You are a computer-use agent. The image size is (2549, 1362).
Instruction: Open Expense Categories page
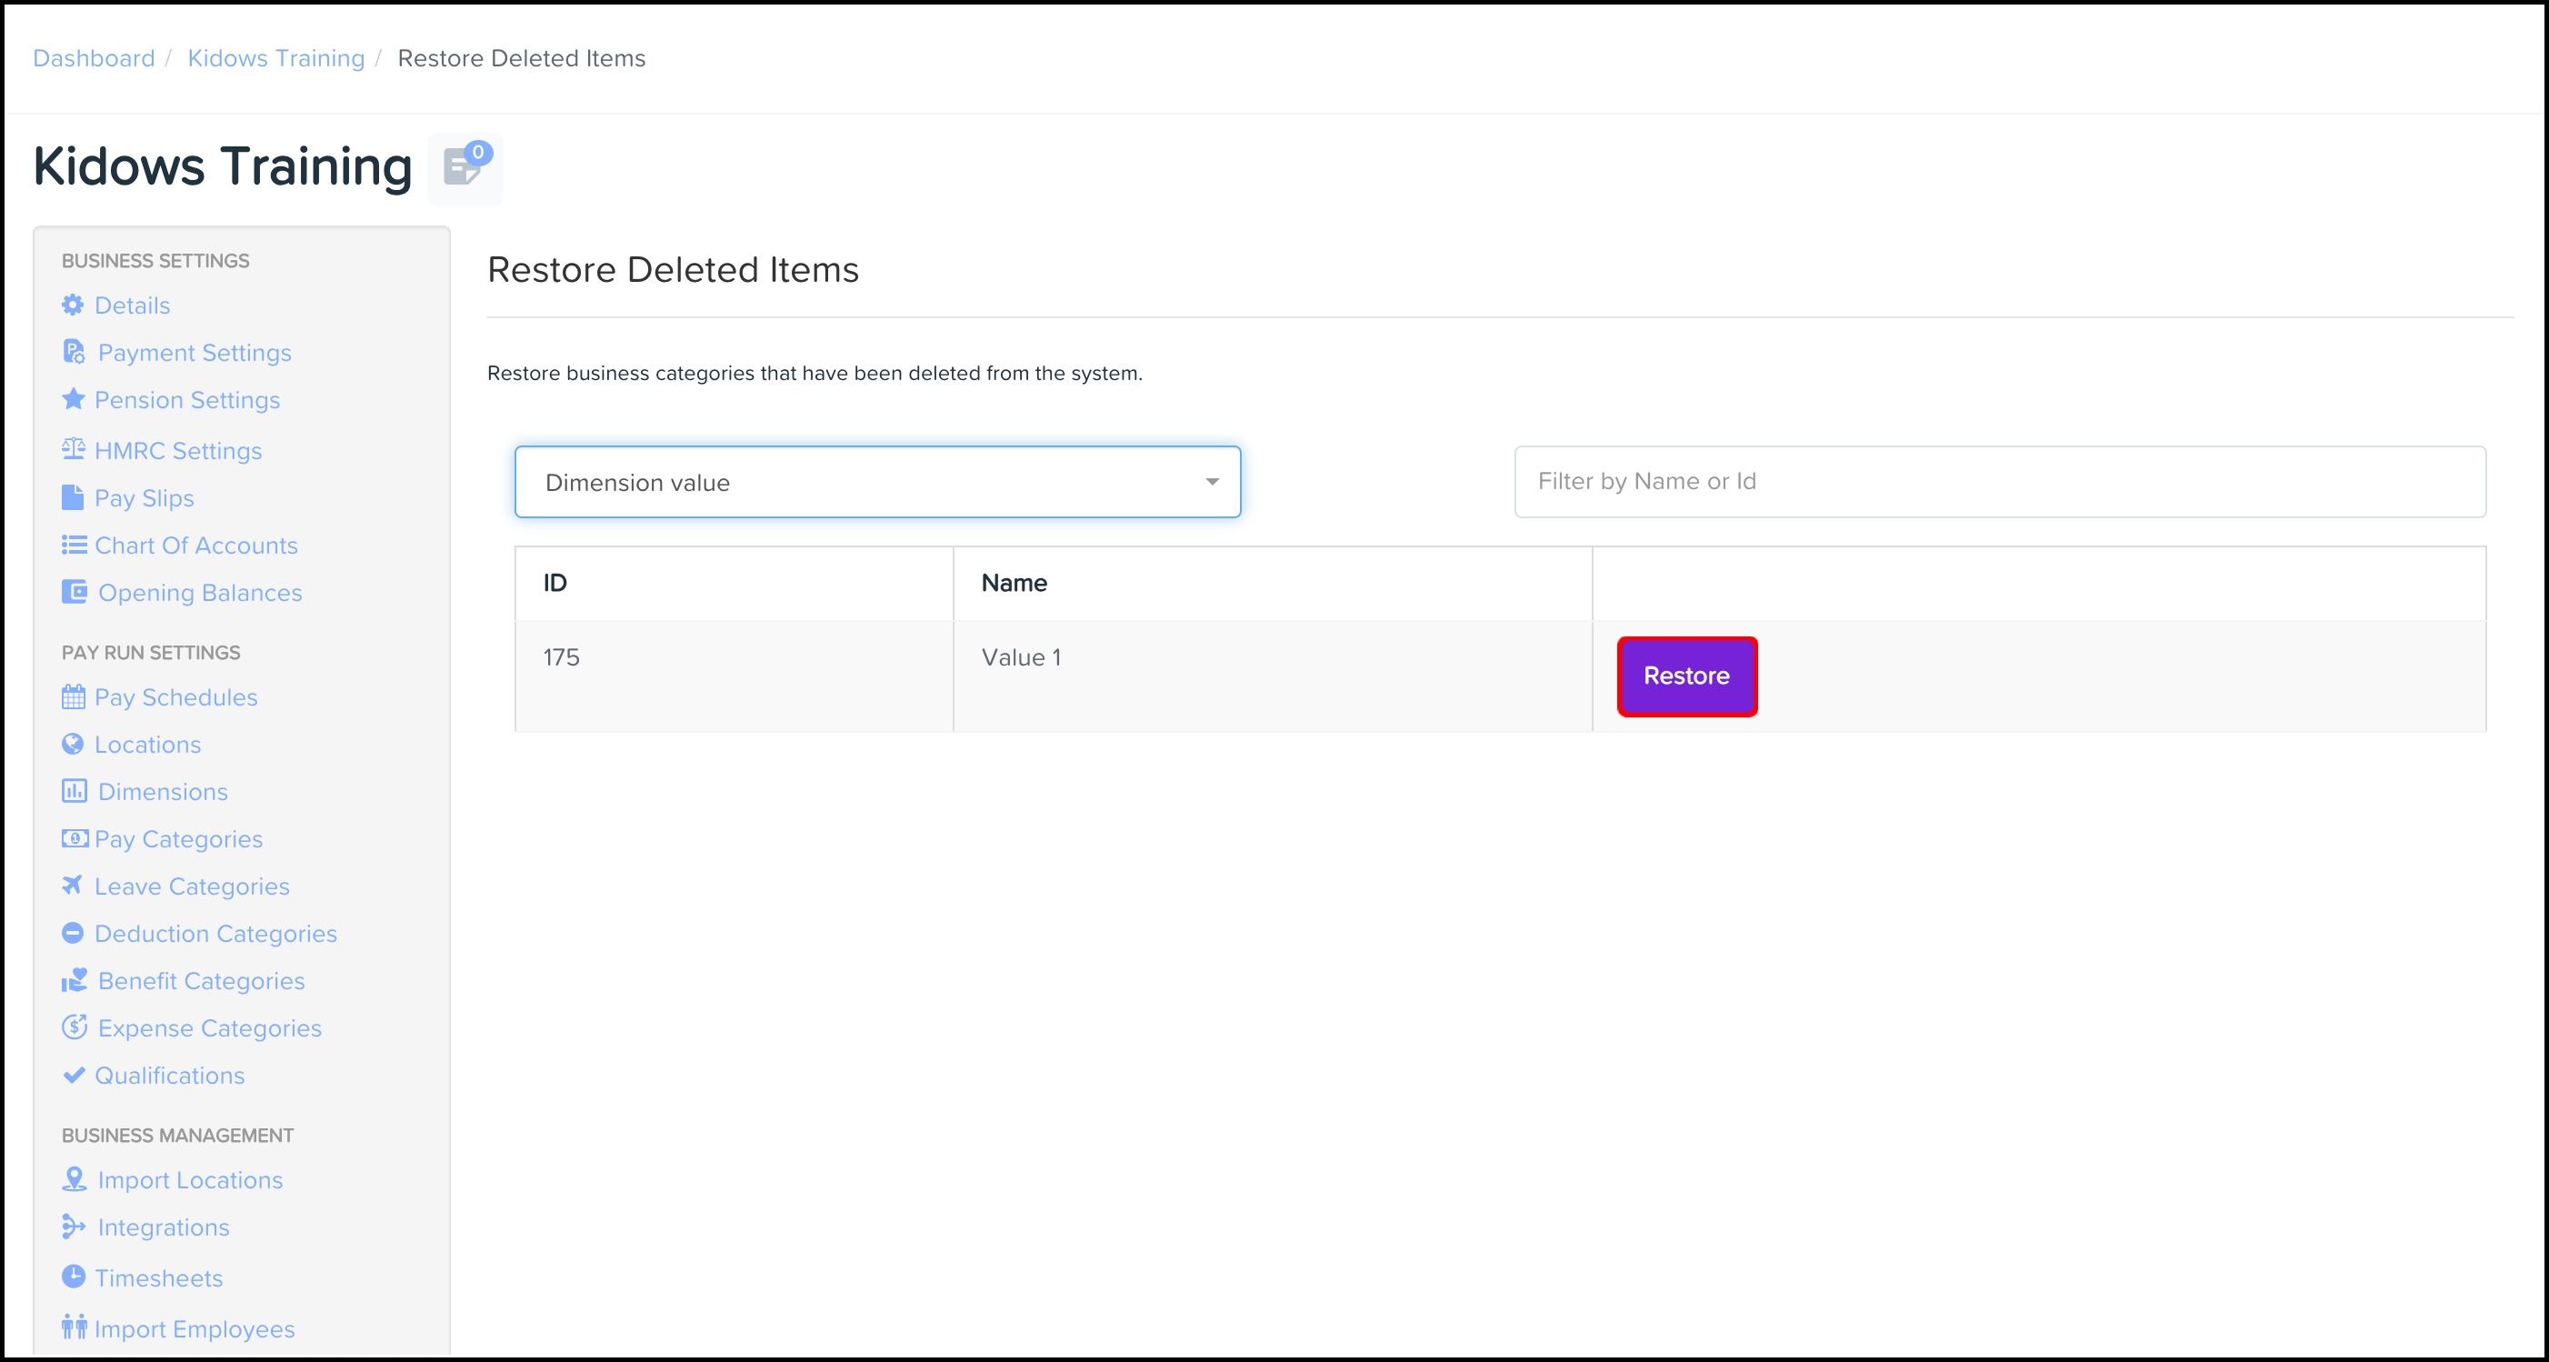(x=210, y=1028)
